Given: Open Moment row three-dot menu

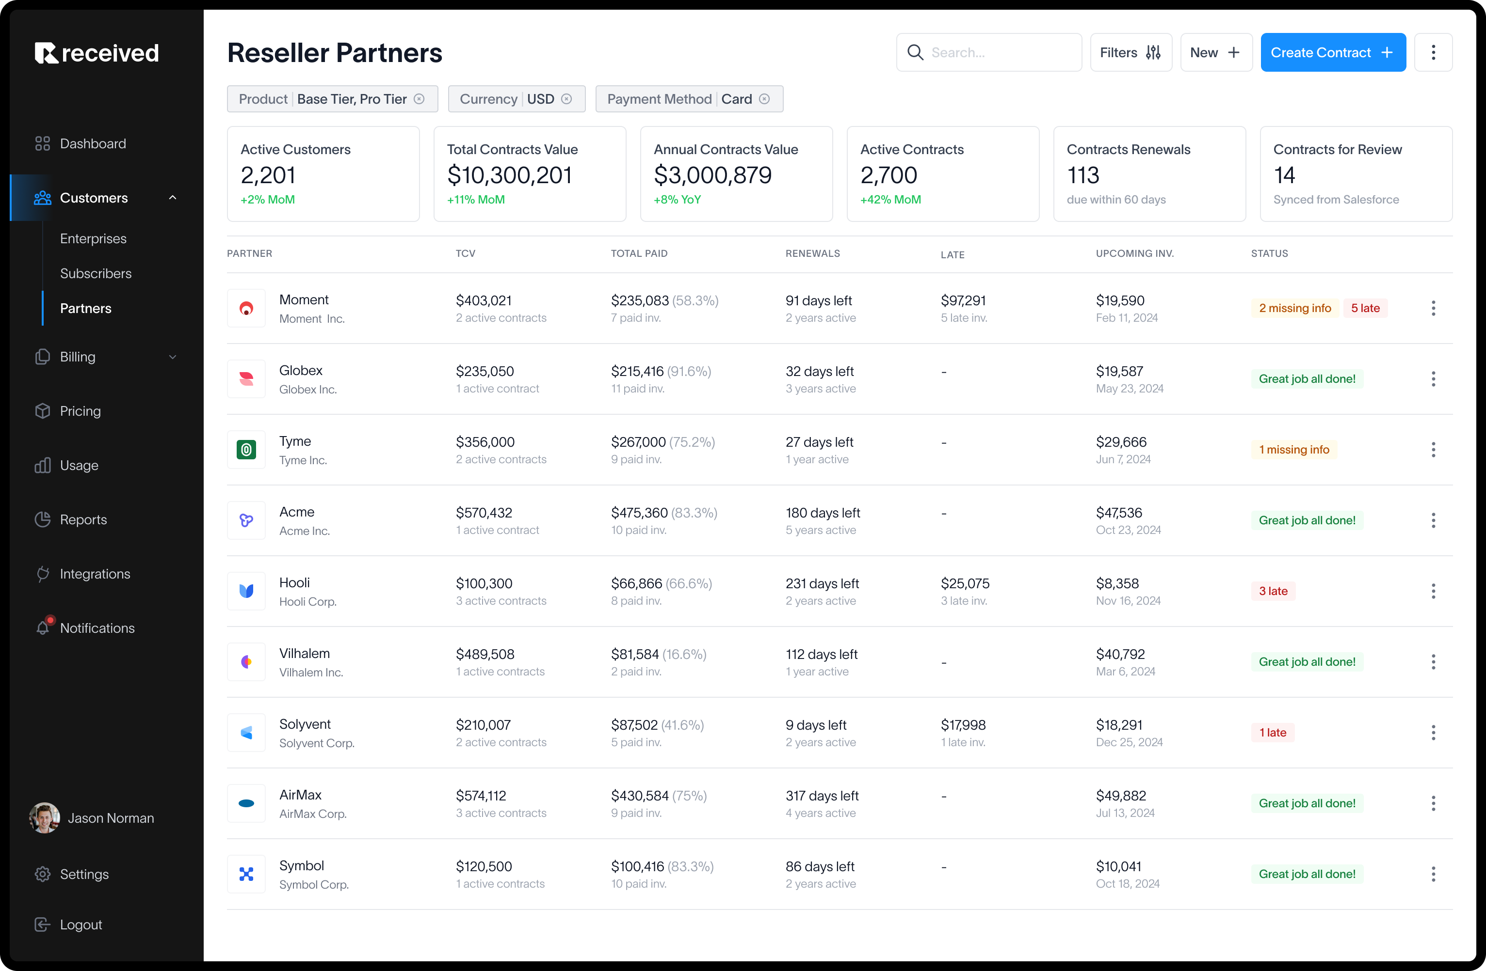Looking at the screenshot, I should (1433, 308).
